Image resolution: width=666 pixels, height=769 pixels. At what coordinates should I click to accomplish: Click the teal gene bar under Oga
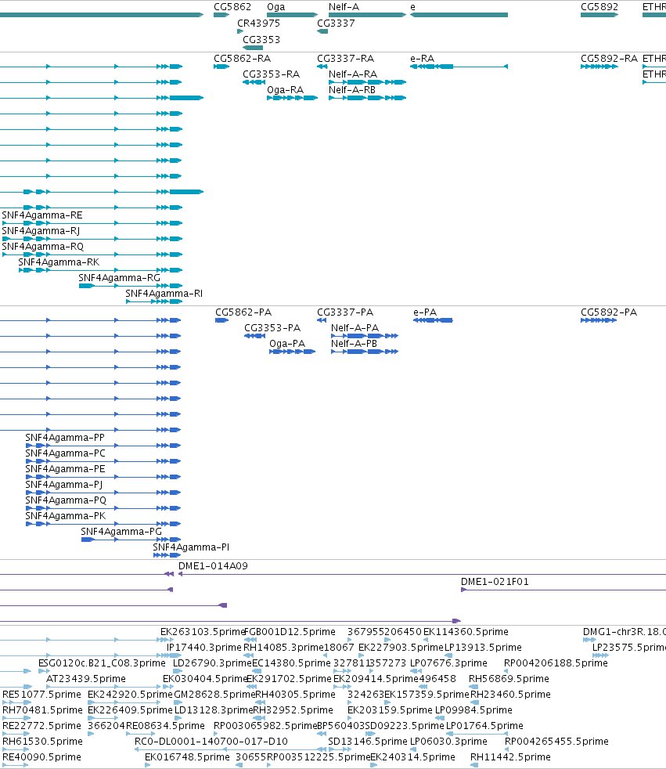pos(292,15)
